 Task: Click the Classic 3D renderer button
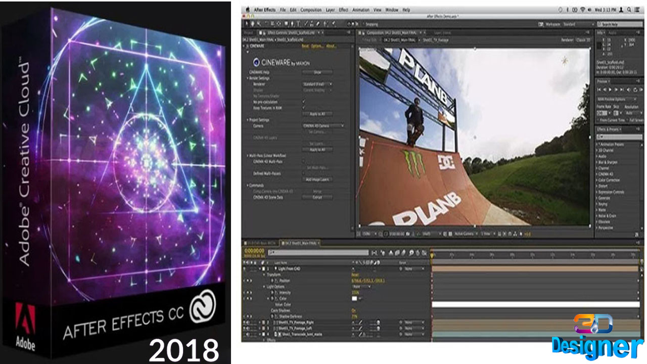click(x=583, y=40)
